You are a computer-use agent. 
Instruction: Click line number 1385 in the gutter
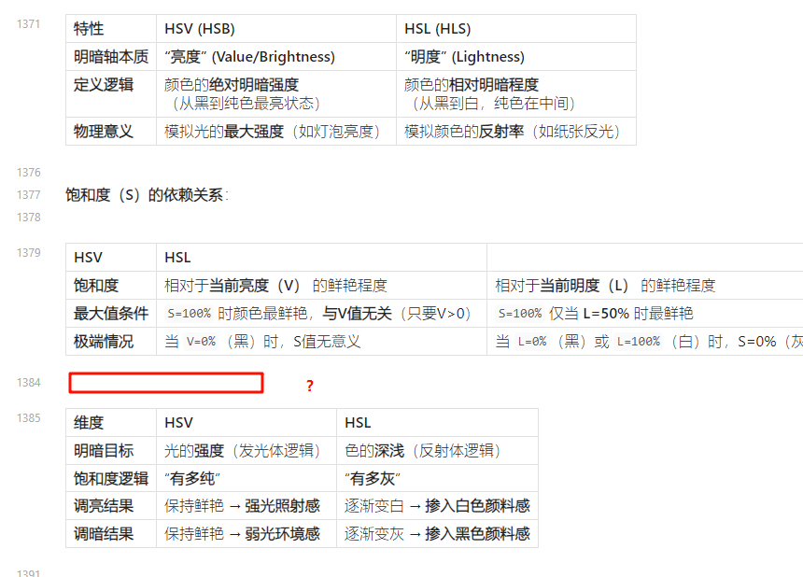[x=28, y=418]
